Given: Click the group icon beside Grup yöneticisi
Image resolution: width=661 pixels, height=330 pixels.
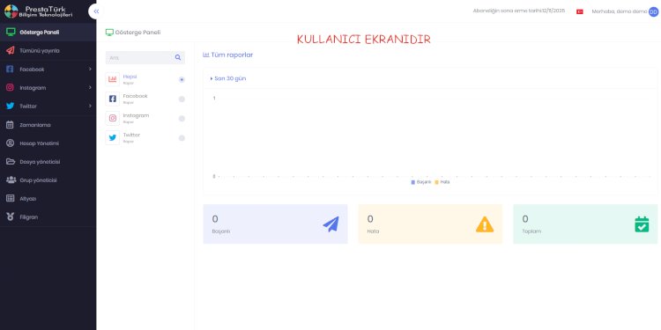Looking at the screenshot, I should [11, 180].
